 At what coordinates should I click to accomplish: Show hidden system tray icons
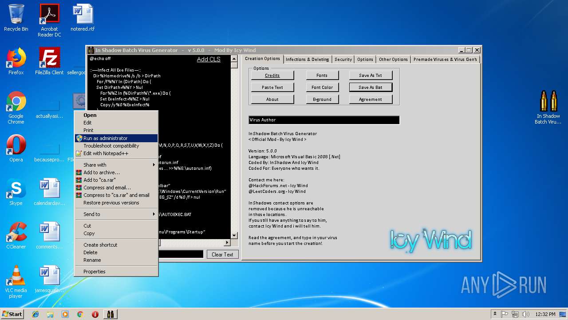coord(494,314)
